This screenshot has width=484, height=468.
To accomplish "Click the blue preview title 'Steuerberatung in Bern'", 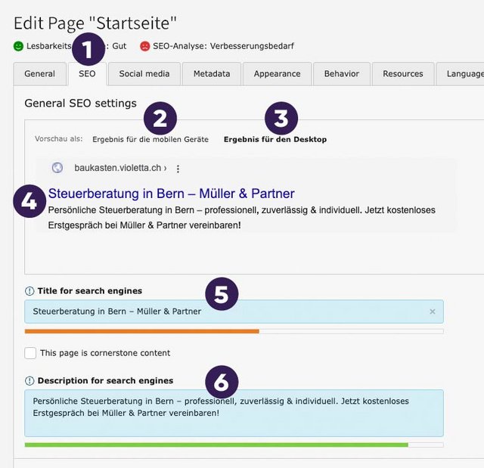I will click(x=171, y=194).
